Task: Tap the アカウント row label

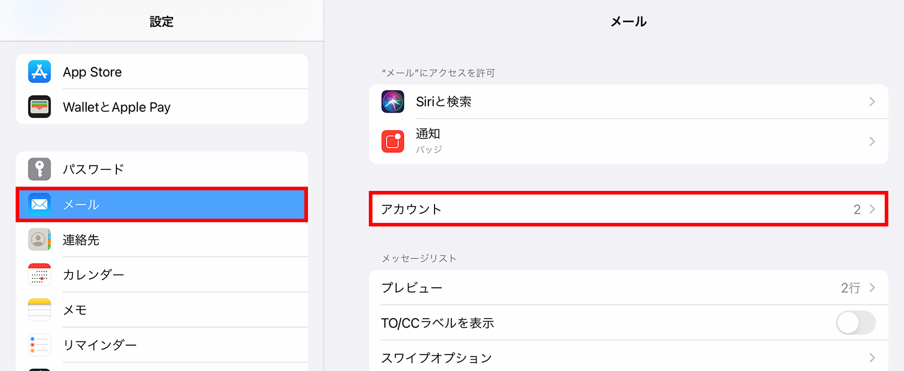Action: [x=412, y=210]
